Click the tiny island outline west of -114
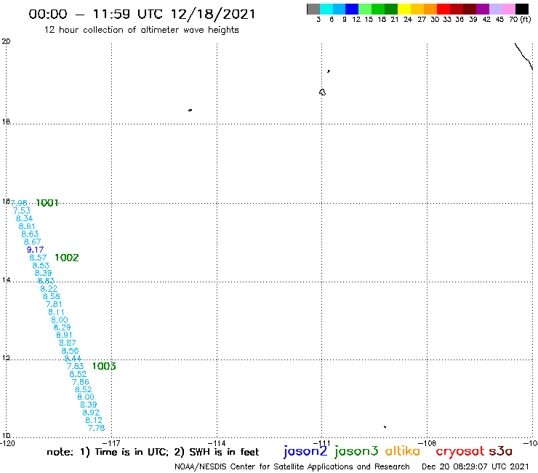The width and height of the screenshot is (538, 473). 190,110
